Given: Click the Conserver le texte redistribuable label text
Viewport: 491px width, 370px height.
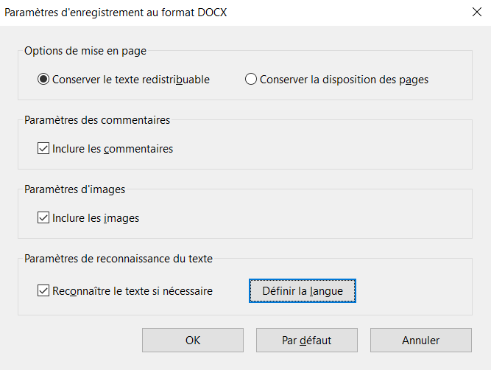Looking at the screenshot, I should 131,80.
